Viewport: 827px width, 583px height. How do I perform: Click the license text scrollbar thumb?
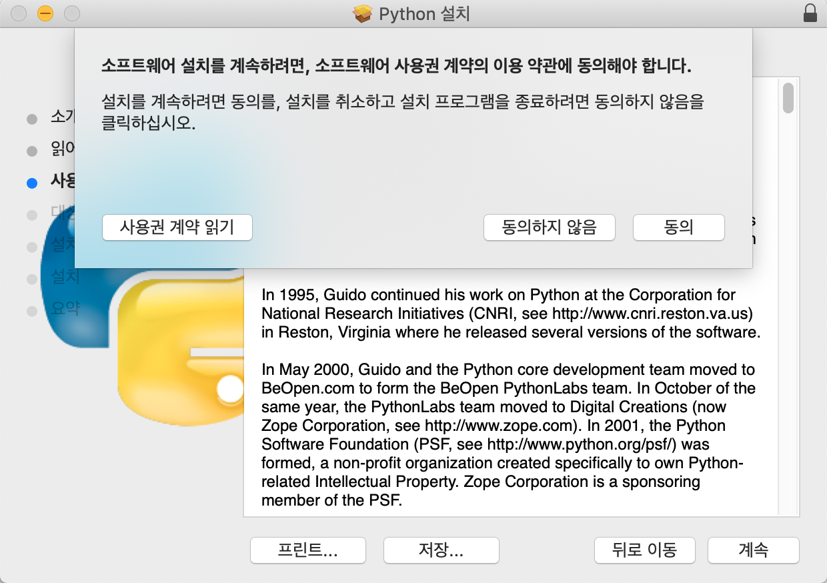[x=788, y=98]
